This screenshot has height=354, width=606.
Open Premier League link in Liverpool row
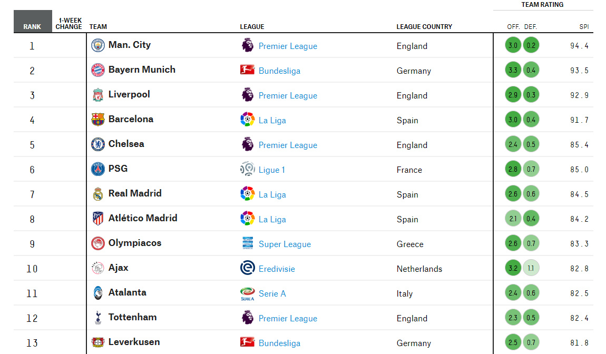click(288, 95)
